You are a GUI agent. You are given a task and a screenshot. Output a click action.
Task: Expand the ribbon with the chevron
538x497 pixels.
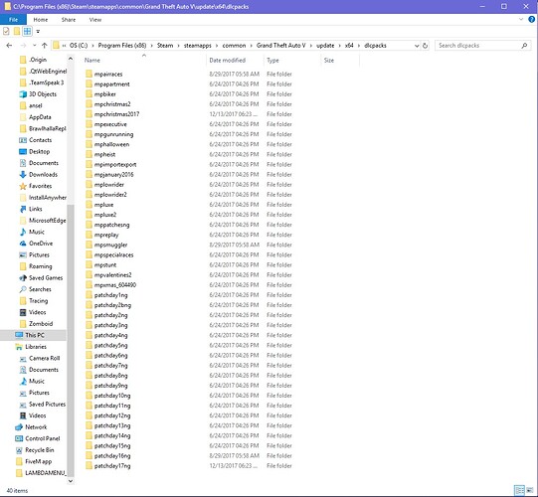point(521,20)
